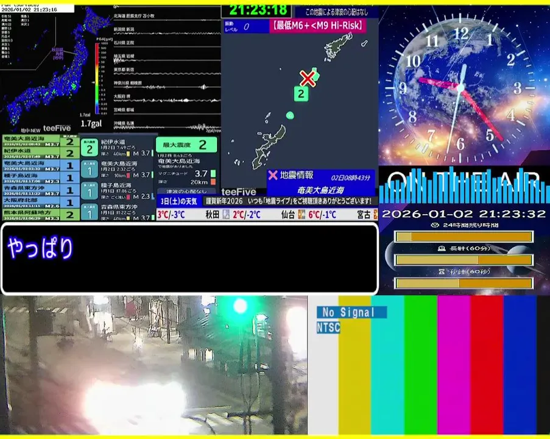Click the green square beside magnitude 3.7 in detail panel
Image resolution: width=550 pixels, height=439 pixels.
213,174
